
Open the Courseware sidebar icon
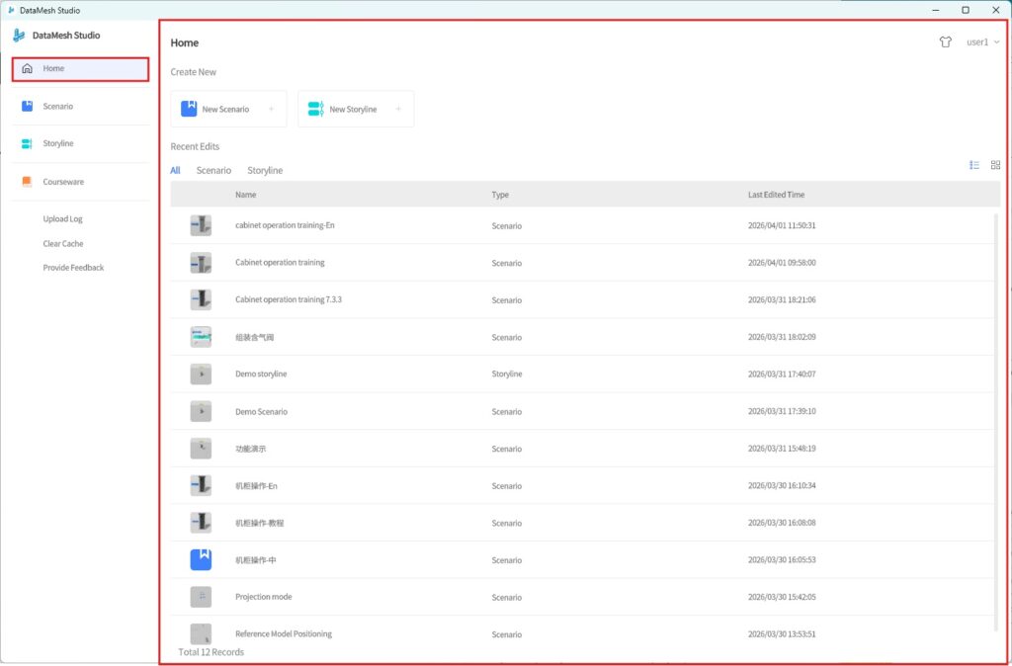(x=27, y=182)
